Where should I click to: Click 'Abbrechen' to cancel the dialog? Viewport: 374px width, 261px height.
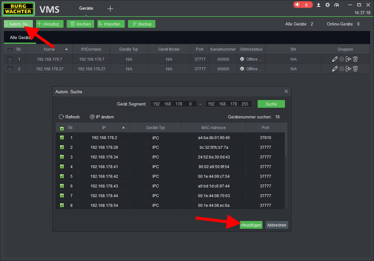(276, 225)
